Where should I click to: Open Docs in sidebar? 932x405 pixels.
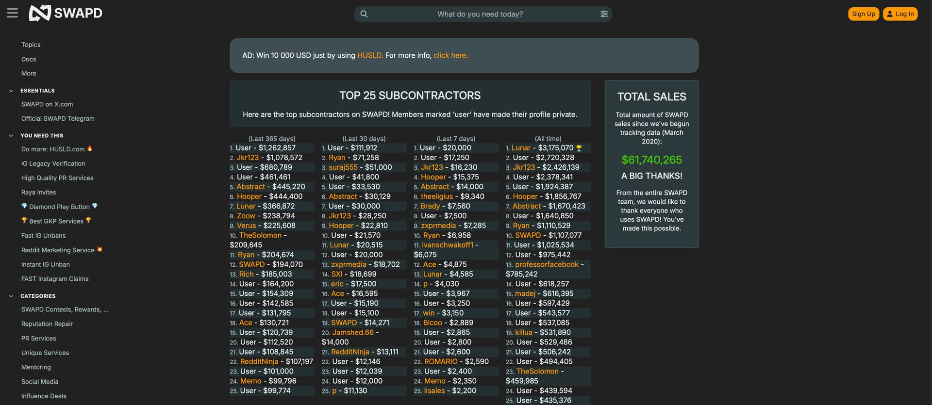(x=29, y=59)
